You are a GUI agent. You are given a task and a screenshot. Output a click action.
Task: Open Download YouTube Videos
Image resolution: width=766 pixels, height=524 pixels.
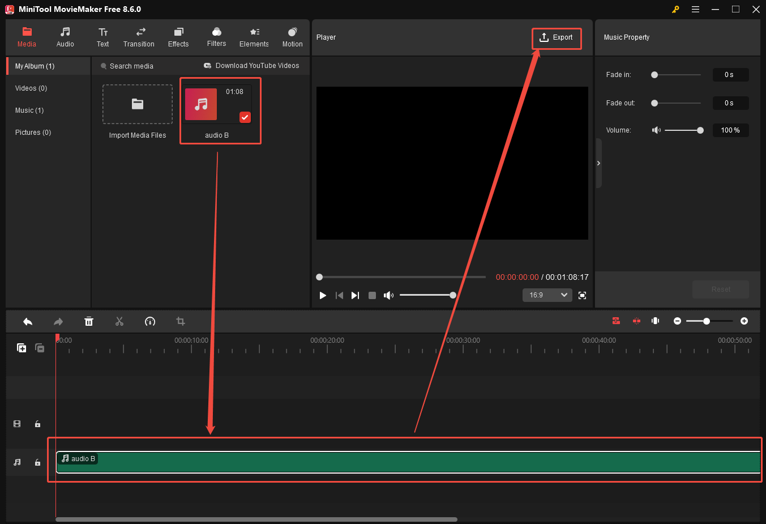(251, 66)
